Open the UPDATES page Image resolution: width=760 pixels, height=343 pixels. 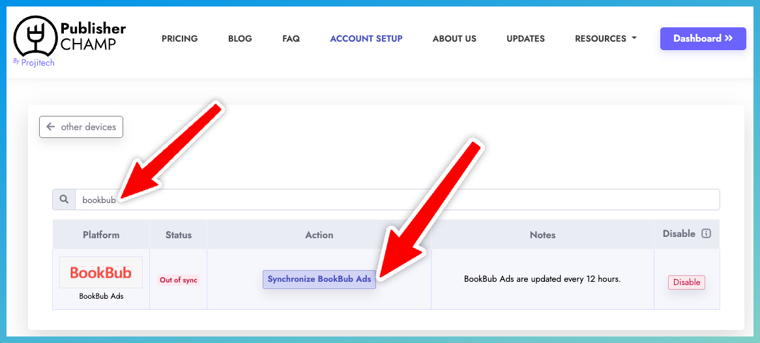(x=525, y=38)
